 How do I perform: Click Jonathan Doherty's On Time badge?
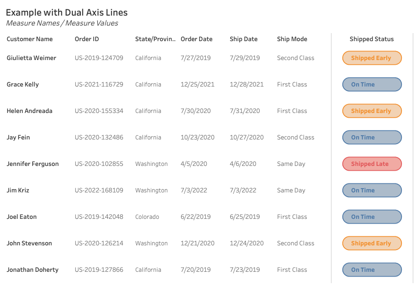click(372, 269)
